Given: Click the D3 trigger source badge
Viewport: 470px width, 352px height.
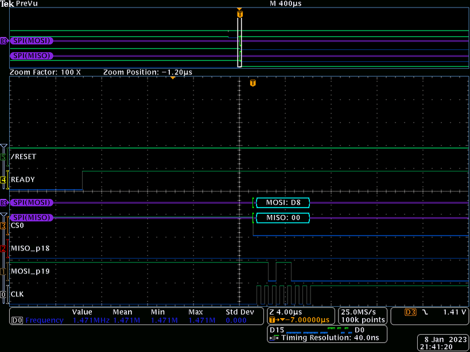Looking at the screenshot, I should click(x=410, y=312).
